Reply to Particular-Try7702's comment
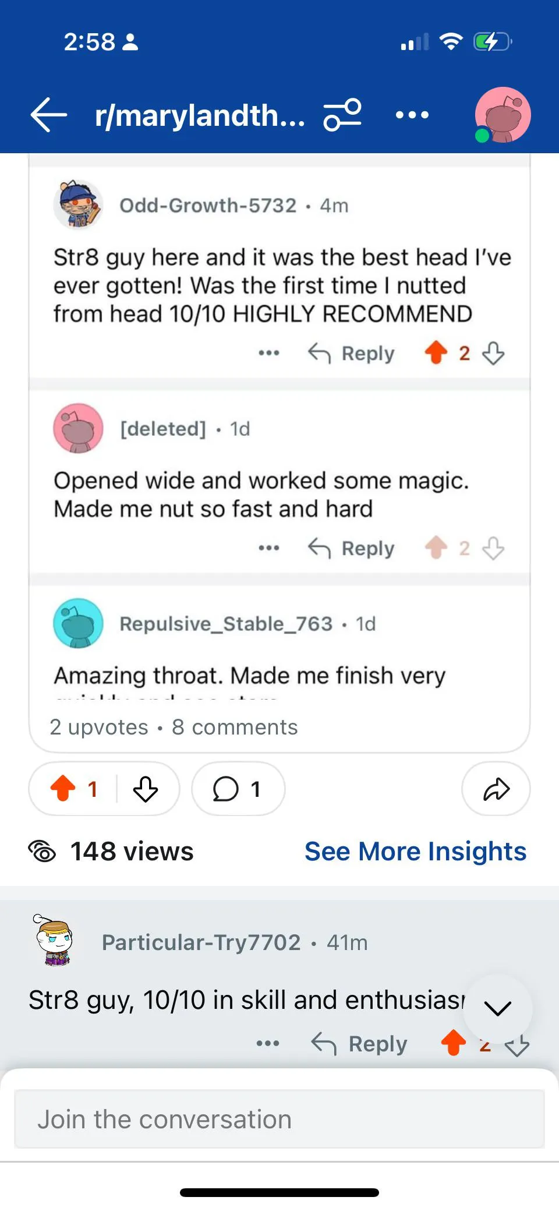Viewport: 559px width, 1211px height. pos(359,1043)
